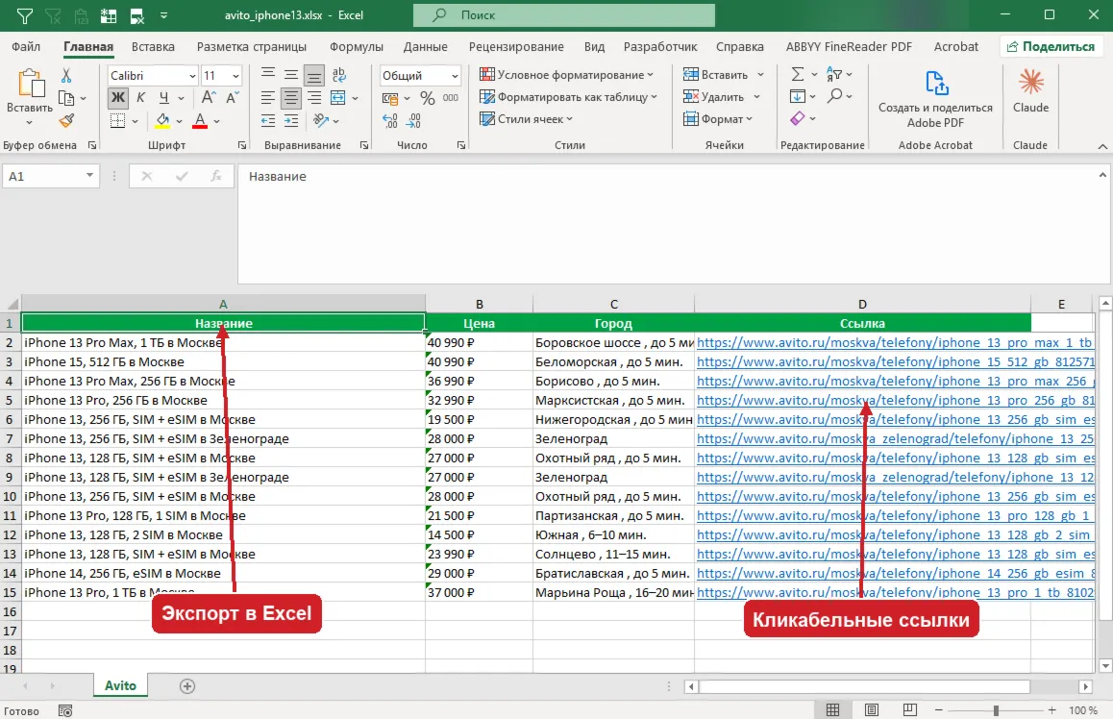Toggle bottom vertical alignment
1113x719 pixels.
314,75
